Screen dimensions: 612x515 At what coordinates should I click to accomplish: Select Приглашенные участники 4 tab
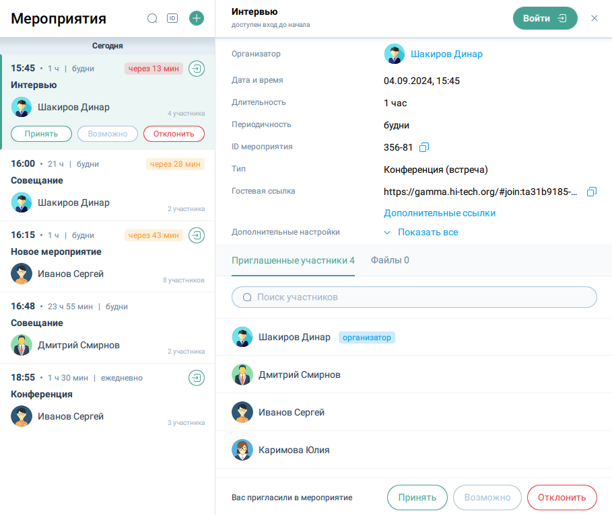coord(293,261)
